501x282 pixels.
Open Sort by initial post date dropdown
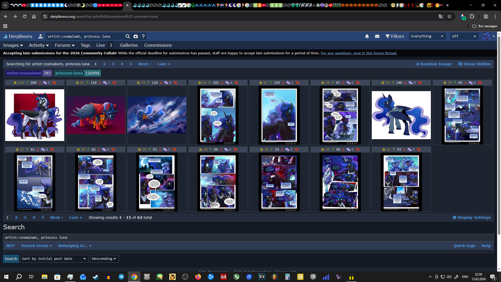pyautogui.click(x=54, y=259)
